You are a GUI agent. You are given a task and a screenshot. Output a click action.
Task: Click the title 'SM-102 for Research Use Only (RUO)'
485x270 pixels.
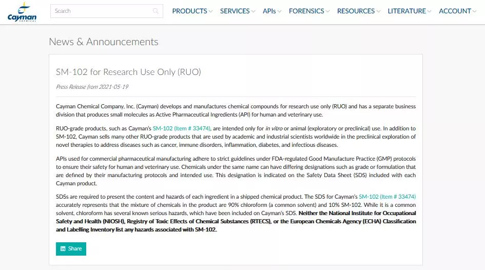128,72
